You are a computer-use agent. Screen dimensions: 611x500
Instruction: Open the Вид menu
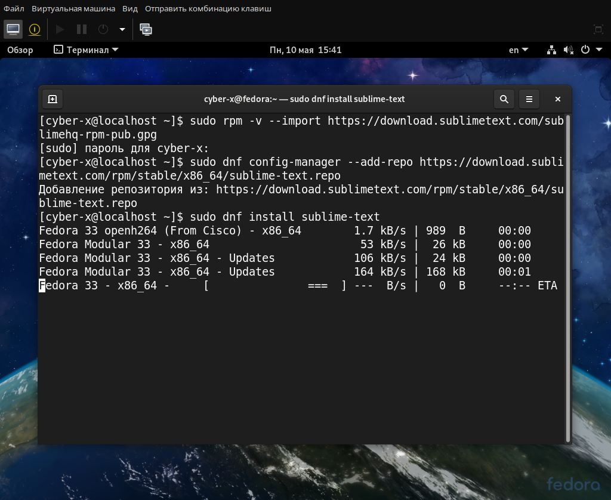point(130,9)
